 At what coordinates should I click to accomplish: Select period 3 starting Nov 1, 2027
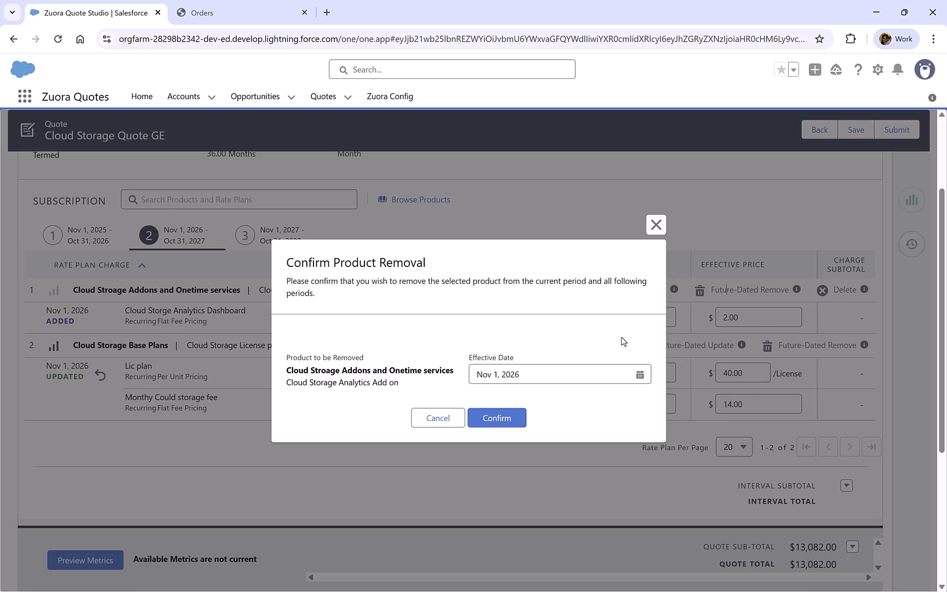[245, 235]
